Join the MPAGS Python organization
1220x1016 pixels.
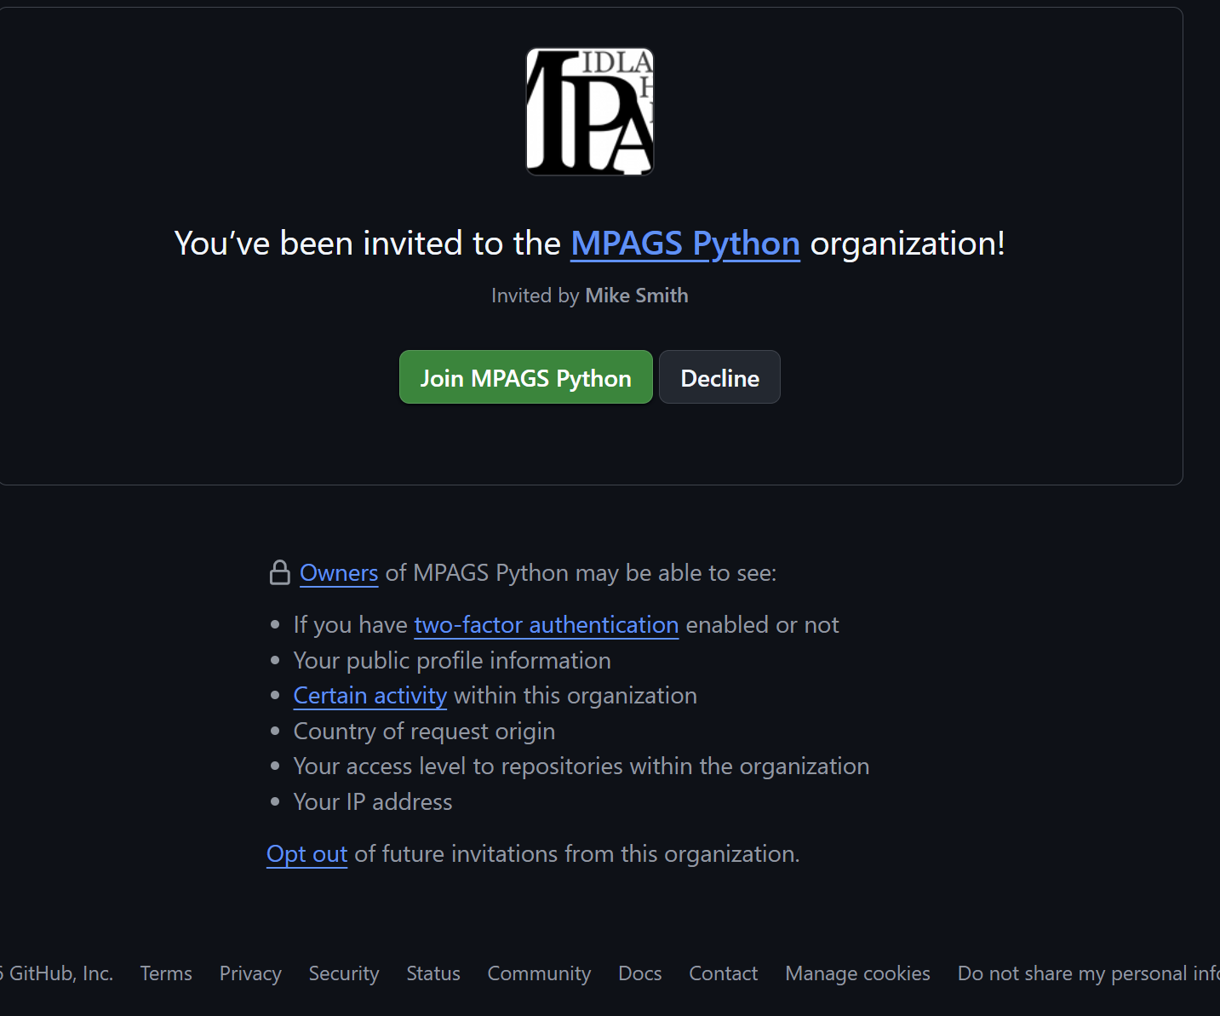click(526, 377)
